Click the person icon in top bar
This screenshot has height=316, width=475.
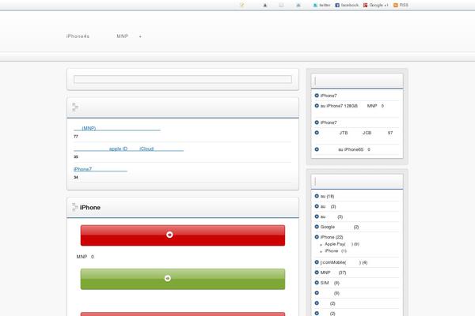pyautogui.click(x=265, y=6)
